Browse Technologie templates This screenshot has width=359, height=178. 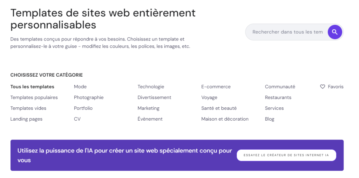(x=151, y=87)
